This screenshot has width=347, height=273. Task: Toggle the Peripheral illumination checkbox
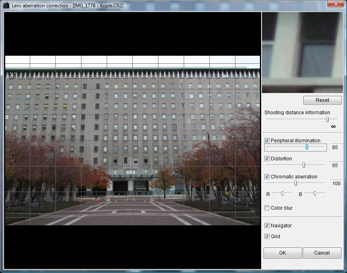click(267, 141)
